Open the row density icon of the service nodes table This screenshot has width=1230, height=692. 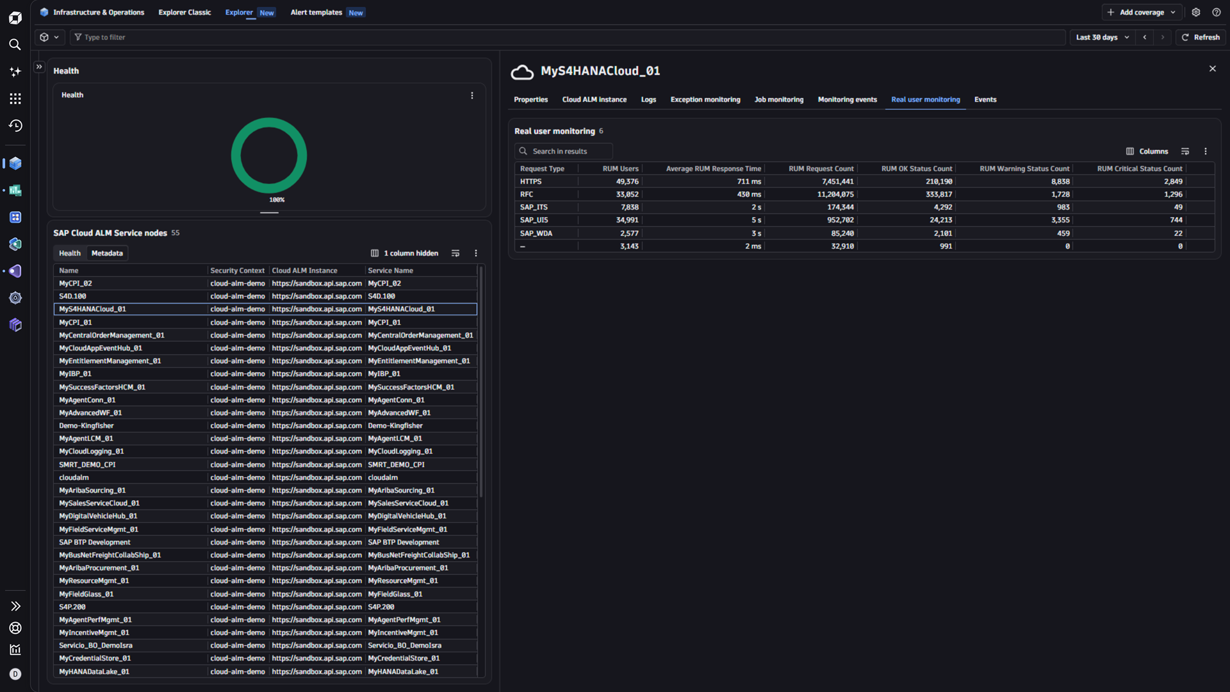[x=455, y=254]
